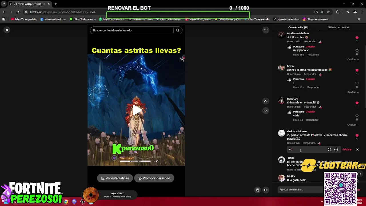Reply to Perezoso's 'muy poco :c' reply
Viewport: 366px width, 206px height.
point(314,55)
